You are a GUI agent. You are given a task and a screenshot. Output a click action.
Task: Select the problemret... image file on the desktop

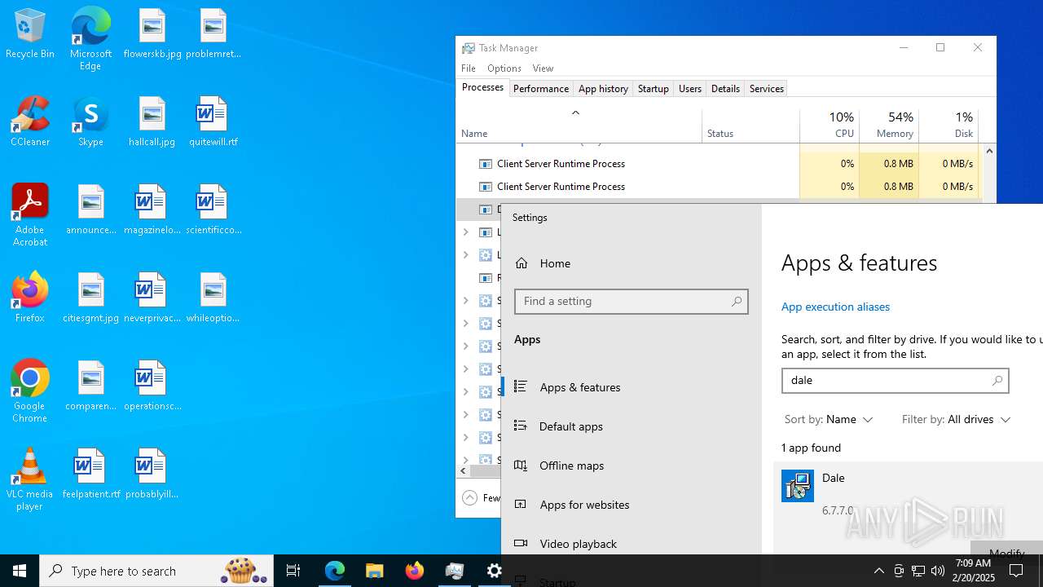(213, 34)
